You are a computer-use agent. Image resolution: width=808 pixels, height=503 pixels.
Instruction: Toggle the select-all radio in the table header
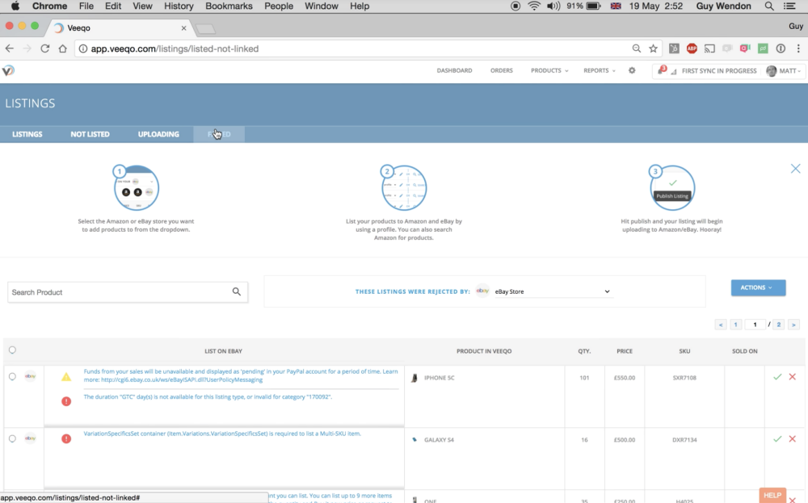[12, 350]
